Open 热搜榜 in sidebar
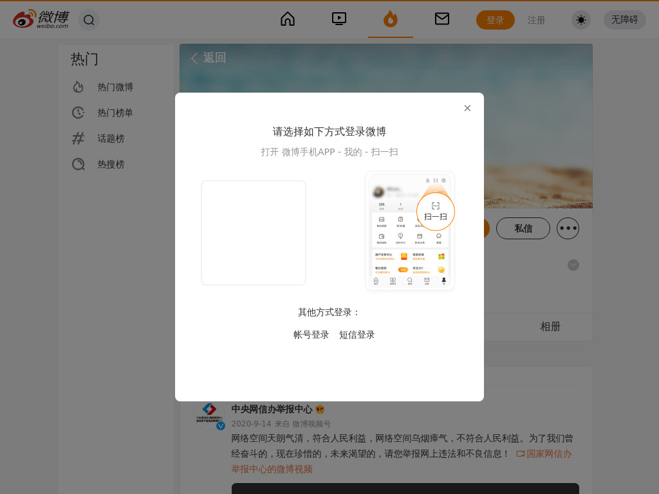This screenshot has width=659, height=494. tap(111, 164)
